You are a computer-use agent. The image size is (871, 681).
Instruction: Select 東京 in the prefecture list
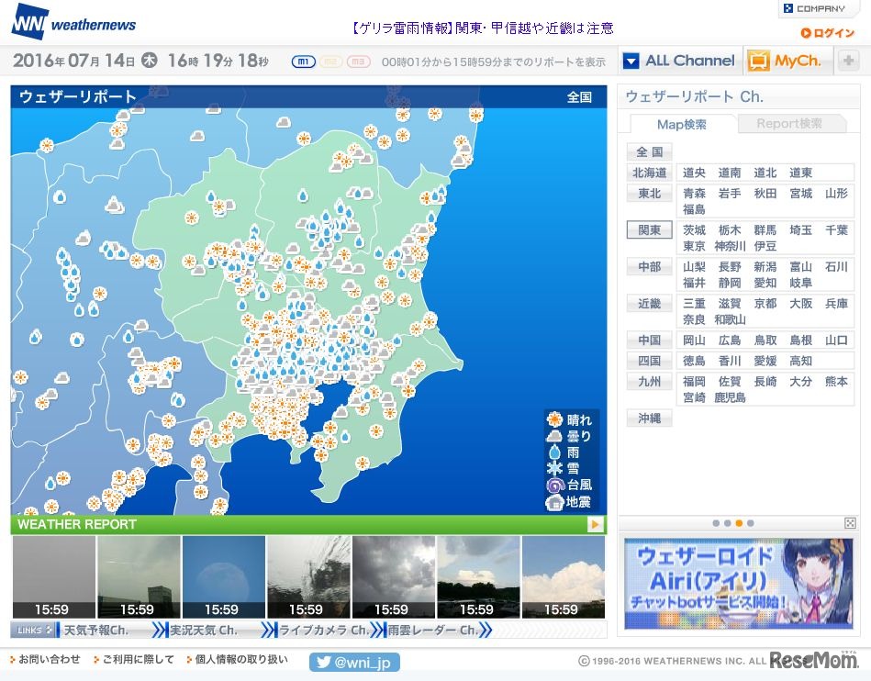click(694, 246)
